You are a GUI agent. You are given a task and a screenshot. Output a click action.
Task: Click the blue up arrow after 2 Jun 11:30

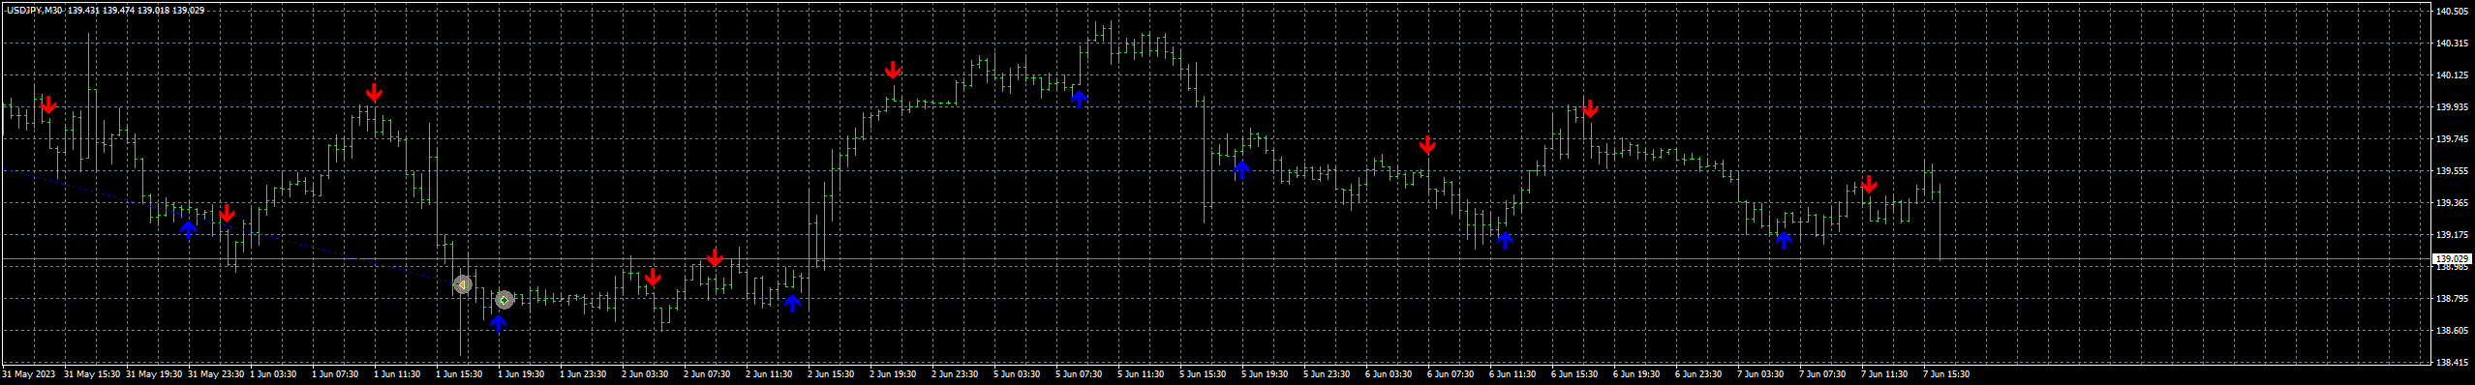792,304
